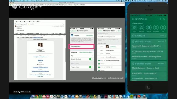Open the slide number dropdown
Image resolution: width=177 pixels, height=99 pixels.
(23, 92)
